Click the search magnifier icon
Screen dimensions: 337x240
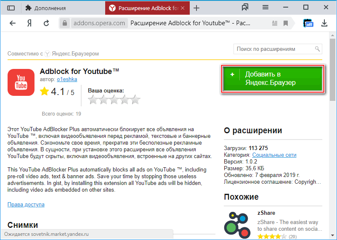pyautogui.click(x=318, y=49)
